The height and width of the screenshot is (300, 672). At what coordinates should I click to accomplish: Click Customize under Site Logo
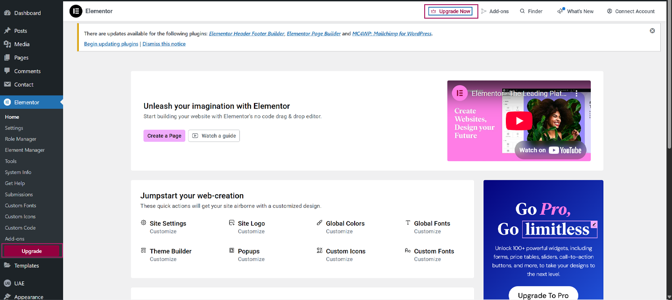point(251,232)
